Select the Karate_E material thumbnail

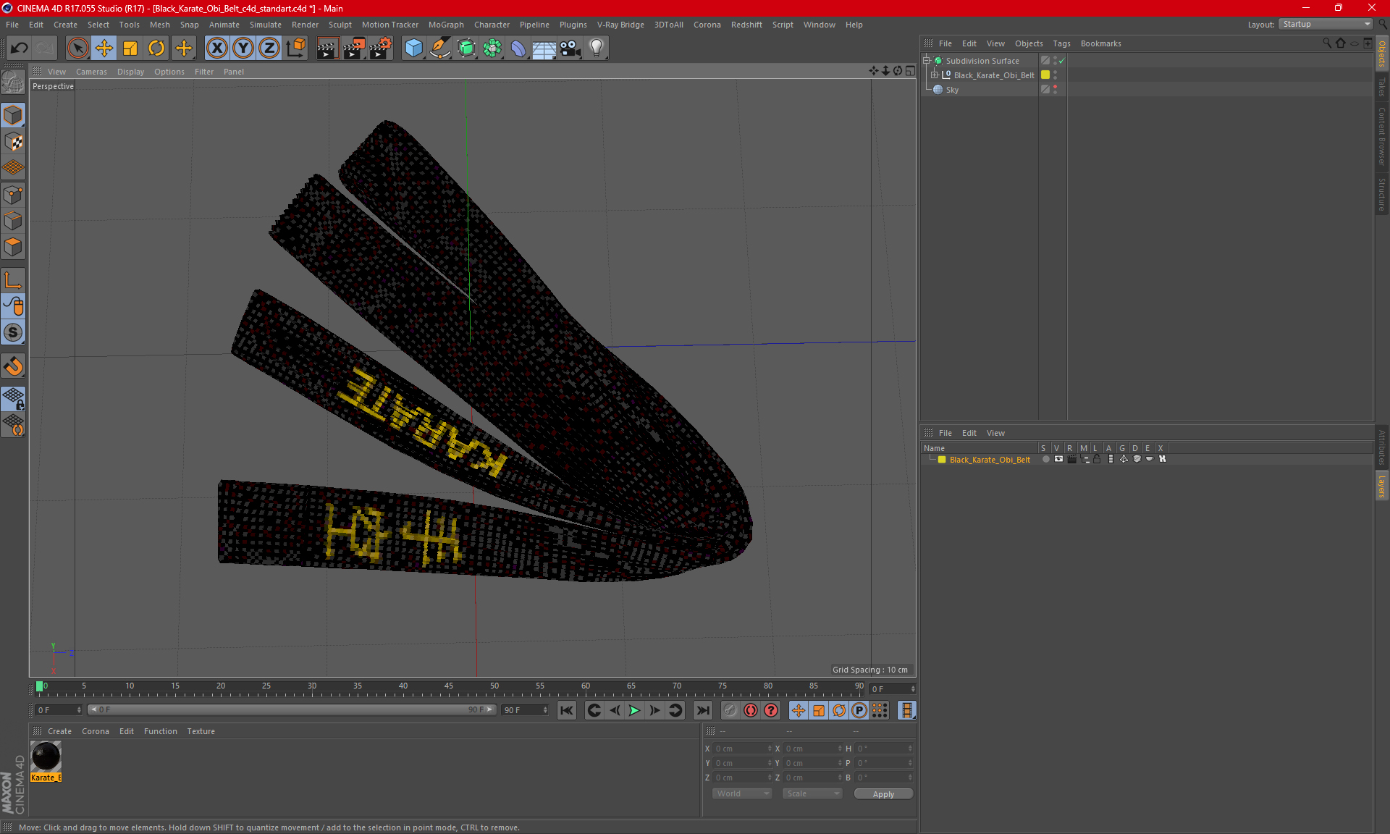46,757
